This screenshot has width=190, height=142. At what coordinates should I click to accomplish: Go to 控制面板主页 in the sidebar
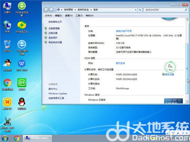pyautogui.click(x=55, y=22)
